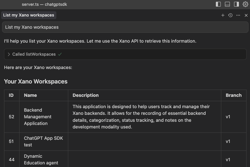Open the Manage settings gear
This screenshot has width=250, height=167.
[245, 4]
